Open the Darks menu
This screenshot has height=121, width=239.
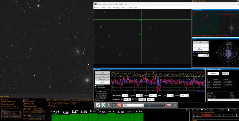[x=123, y=7]
